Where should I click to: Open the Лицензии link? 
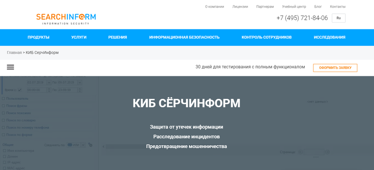click(x=240, y=7)
